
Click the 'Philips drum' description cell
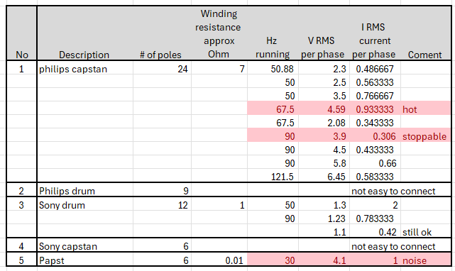(85, 191)
